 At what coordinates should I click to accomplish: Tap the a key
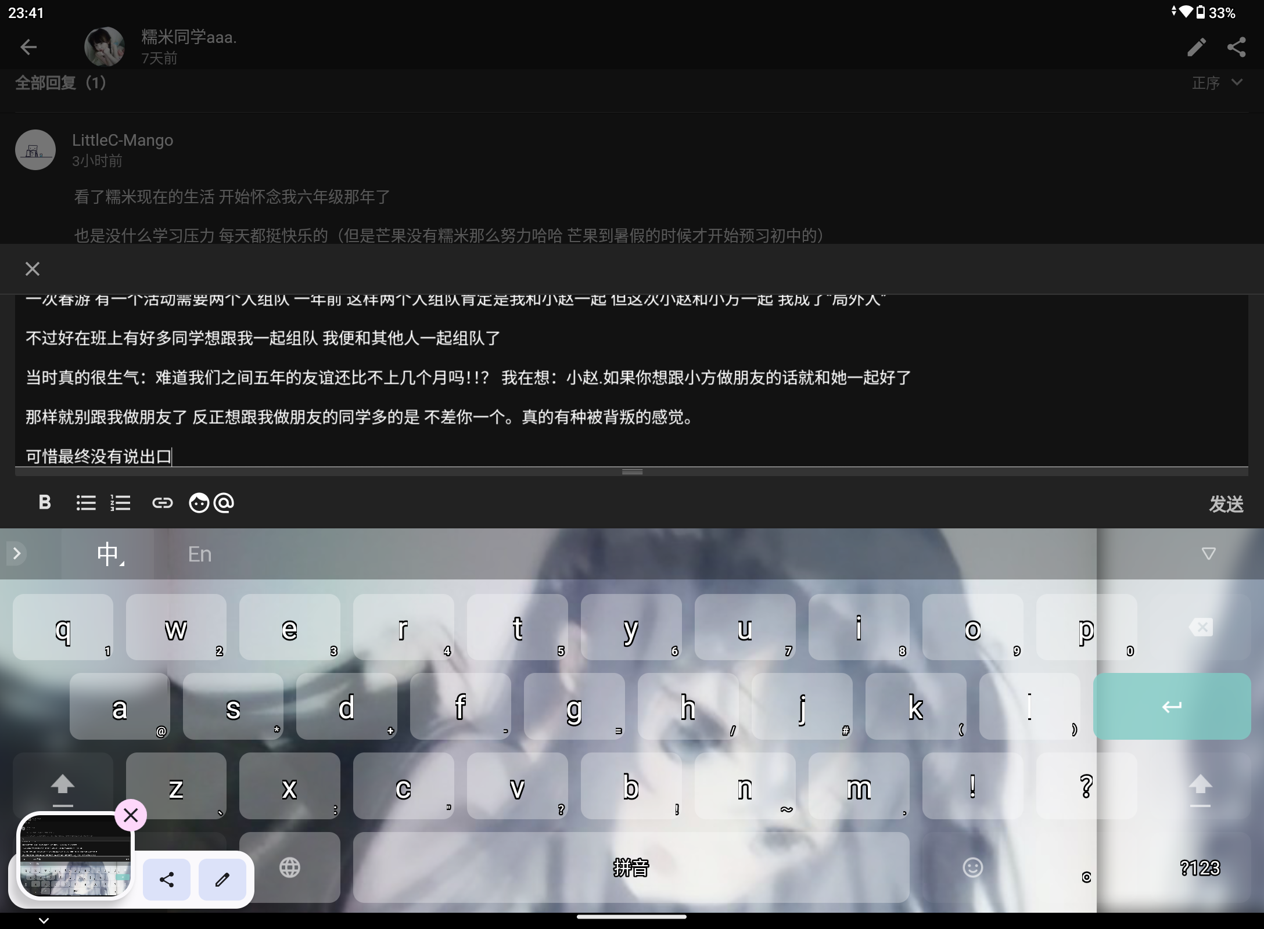coord(120,707)
